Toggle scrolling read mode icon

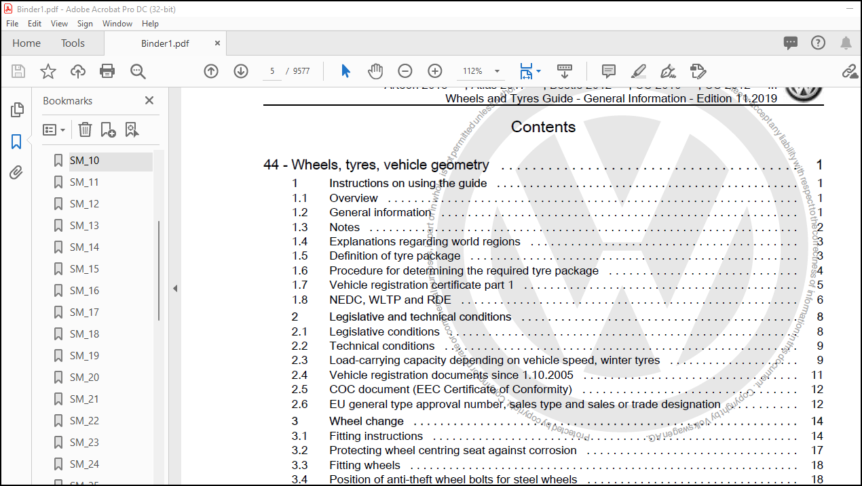pyautogui.click(x=565, y=70)
